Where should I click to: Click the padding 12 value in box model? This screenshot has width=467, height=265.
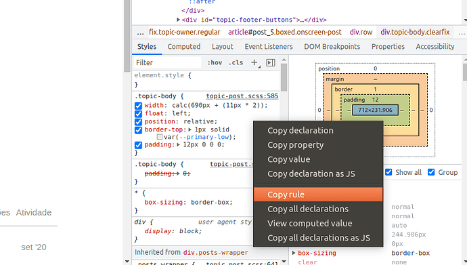[375, 100]
